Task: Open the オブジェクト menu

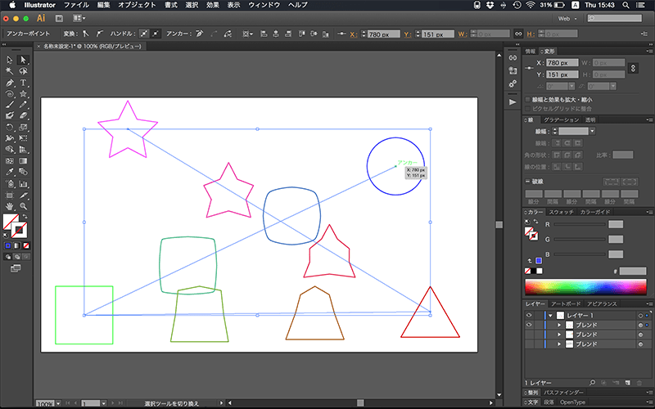Action: (137, 5)
